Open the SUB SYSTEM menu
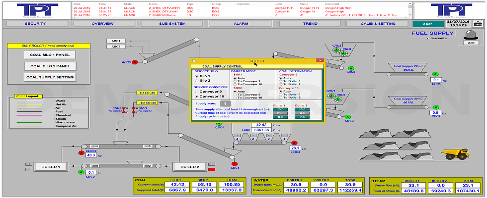Viewport: 487px width, 198px height. point(172,24)
